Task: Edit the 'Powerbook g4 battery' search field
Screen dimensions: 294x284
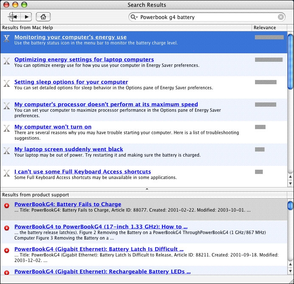Action: pos(207,17)
